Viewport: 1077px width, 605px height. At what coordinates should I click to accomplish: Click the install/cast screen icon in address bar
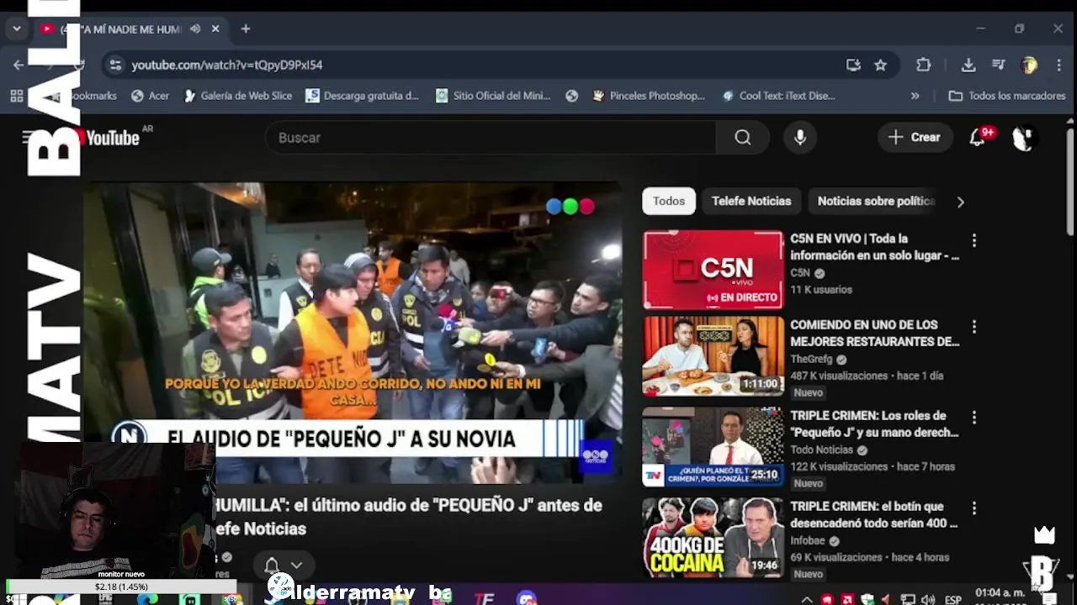[853, 65]
